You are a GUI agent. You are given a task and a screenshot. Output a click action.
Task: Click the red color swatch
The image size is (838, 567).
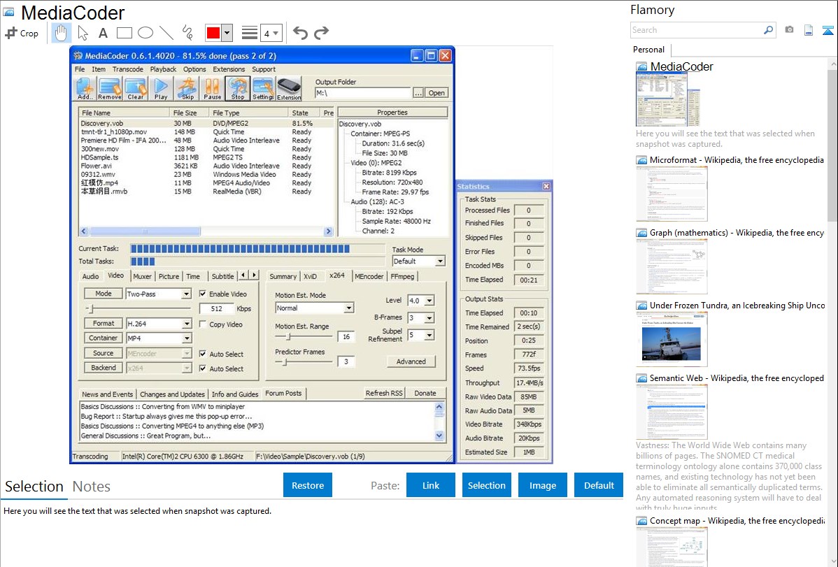213,33
